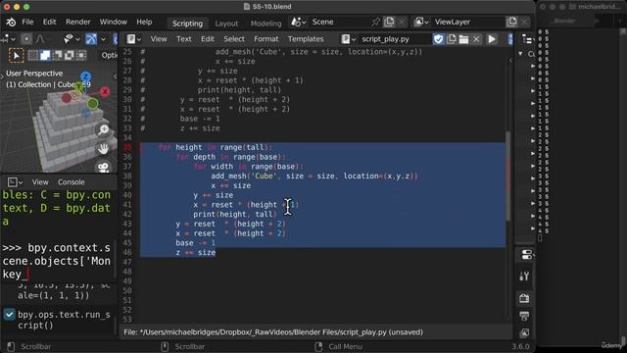Switch to the Modeling workspace tab

point(265,24)
